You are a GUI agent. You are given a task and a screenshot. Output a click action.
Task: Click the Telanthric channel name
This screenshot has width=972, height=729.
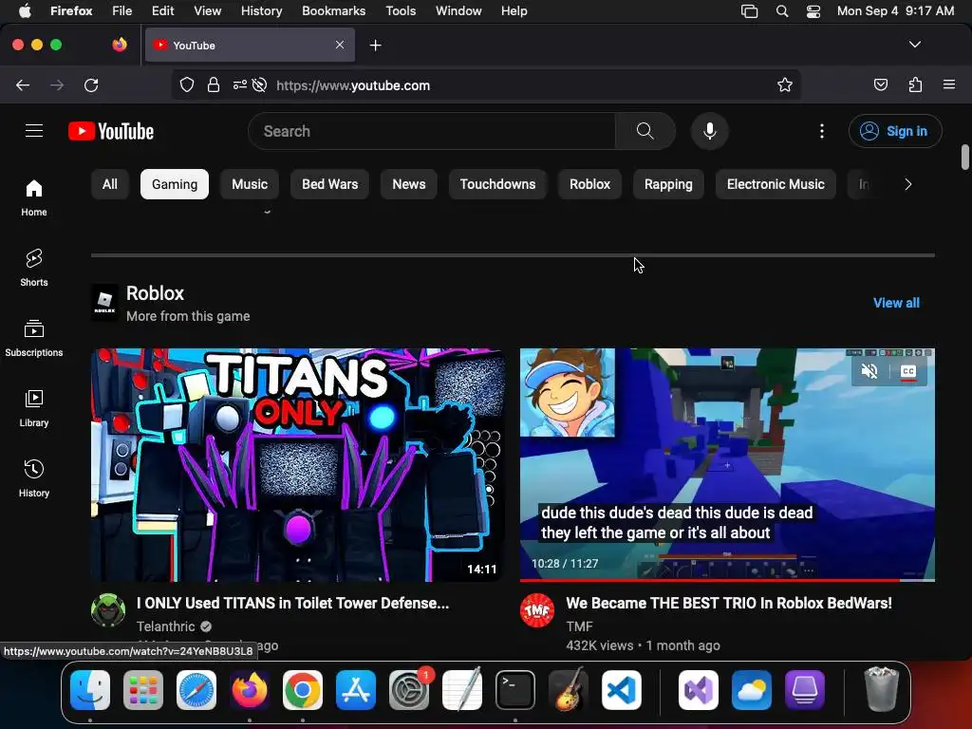coord(165,626)
